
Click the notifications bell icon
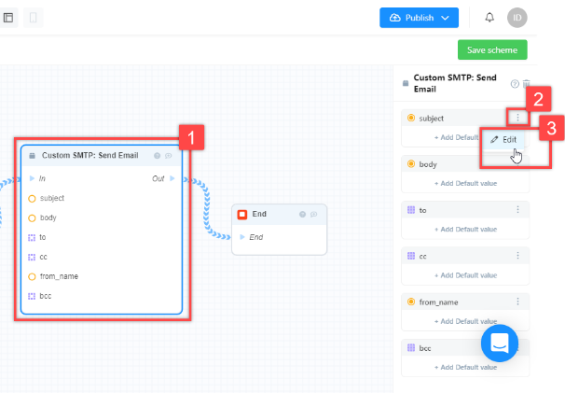(489, 18)
